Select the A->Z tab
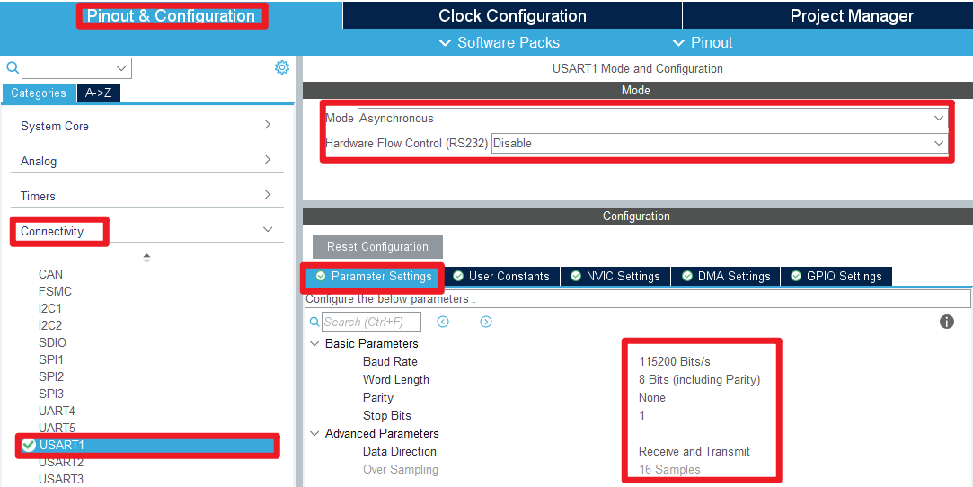Image resolution: width=973 pixels, height=487 pixels. [x=98, y=93]
